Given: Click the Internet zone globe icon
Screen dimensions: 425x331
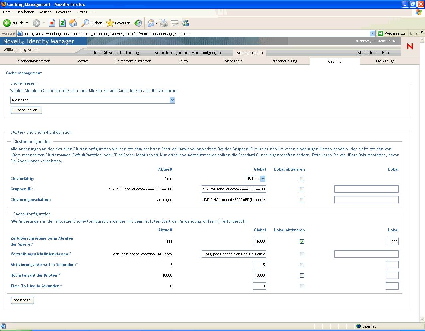Looking at the screenshot, I should pyautogui.click(x=359, y=326).
